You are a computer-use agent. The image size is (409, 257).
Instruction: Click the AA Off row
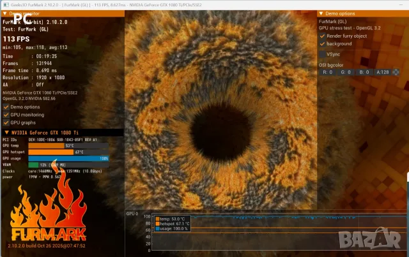[23, 84]
